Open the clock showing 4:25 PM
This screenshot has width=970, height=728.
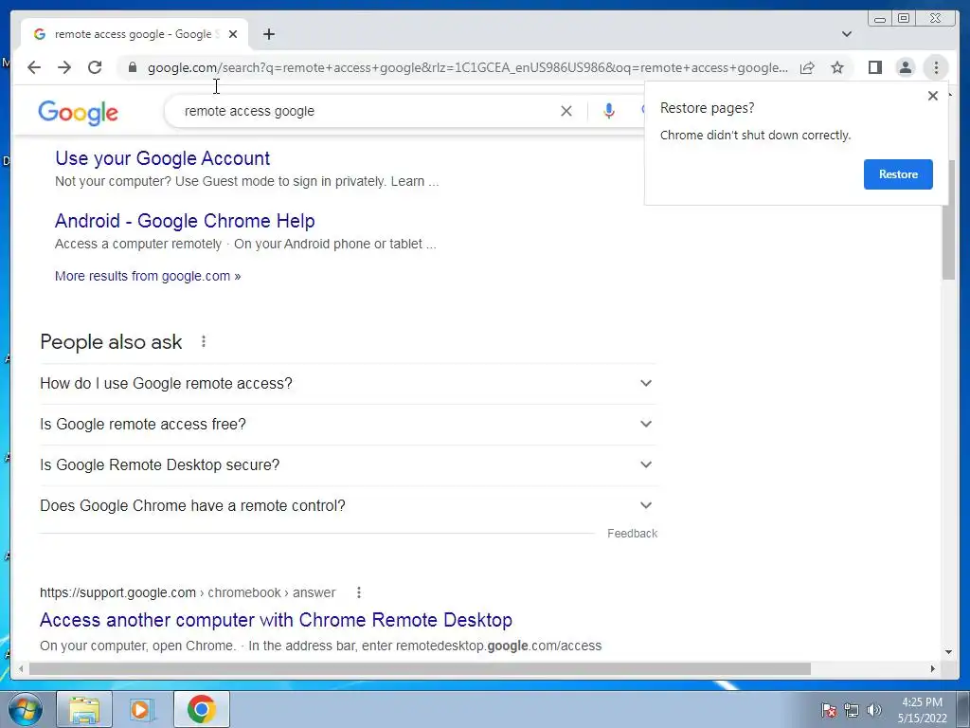pyautogui.click(x=922, y=710)
